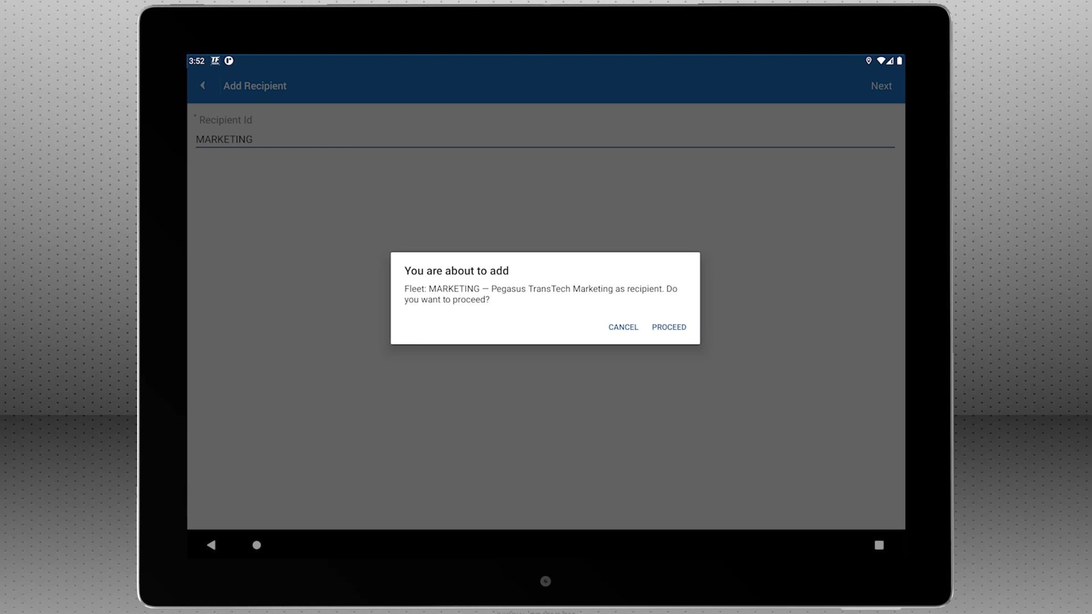
Task: Tap the cellular signal status icon
Action: pyautogui.click(x=890, y=60)
